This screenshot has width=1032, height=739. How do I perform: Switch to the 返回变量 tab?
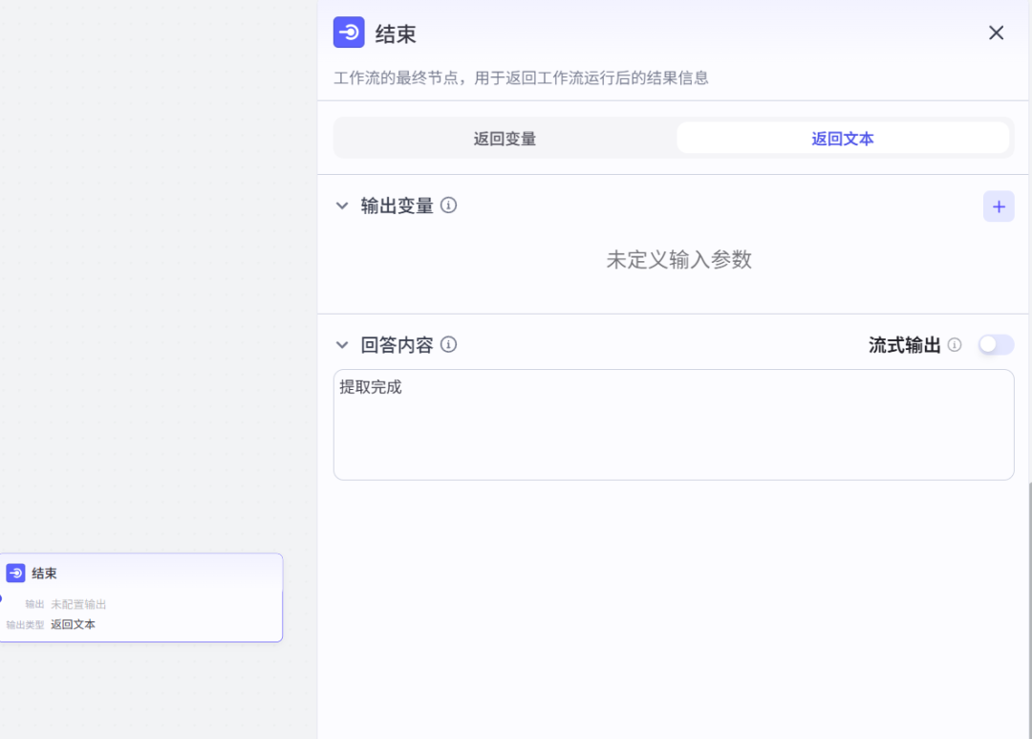(x=505, y=139)
